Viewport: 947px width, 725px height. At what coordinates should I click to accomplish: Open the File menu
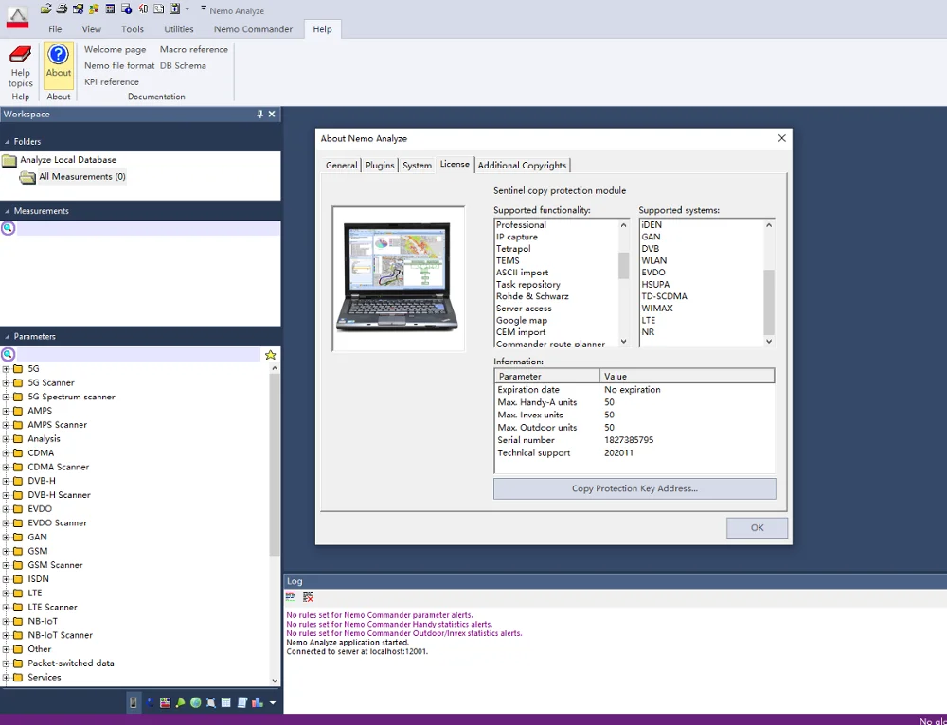point(55,29)
